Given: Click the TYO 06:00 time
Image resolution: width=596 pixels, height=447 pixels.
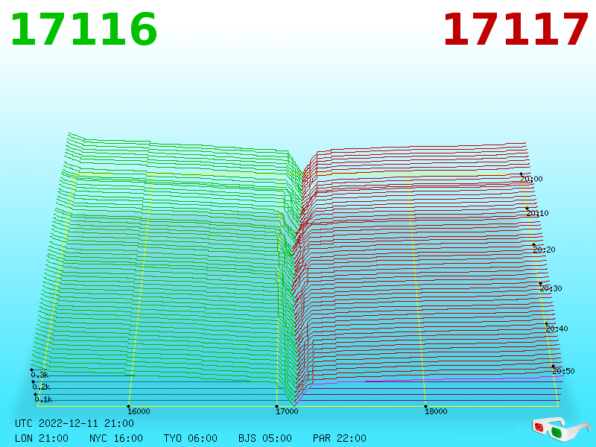Looking at the screenshot, I should pyautogui.click(x=191, y=438).
